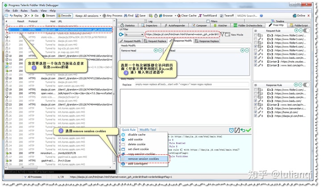
Task: Click Clear Cache in the toolbar
Action: click(x=187, y=16)
